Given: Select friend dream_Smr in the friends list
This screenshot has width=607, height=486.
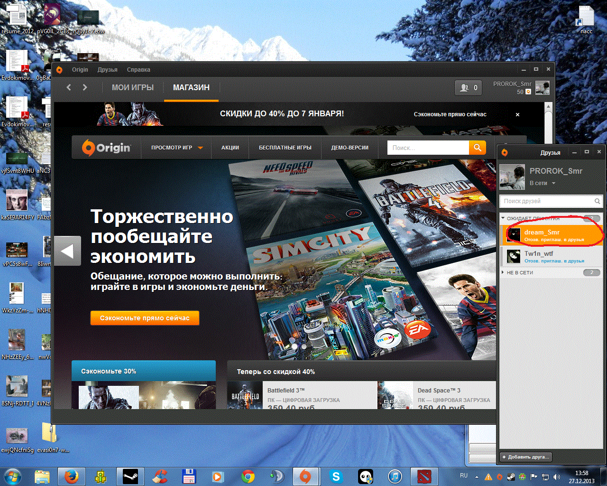Looking at the screenshot, I should click(x=551, y=235).
